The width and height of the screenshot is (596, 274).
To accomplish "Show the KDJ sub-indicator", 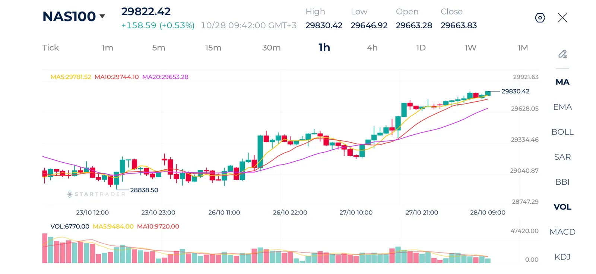I will tap(562, 257).
